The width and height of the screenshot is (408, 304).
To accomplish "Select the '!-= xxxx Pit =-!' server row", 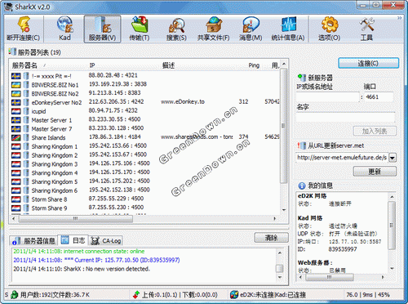I will pyautogui.click(x=145, y=76).
